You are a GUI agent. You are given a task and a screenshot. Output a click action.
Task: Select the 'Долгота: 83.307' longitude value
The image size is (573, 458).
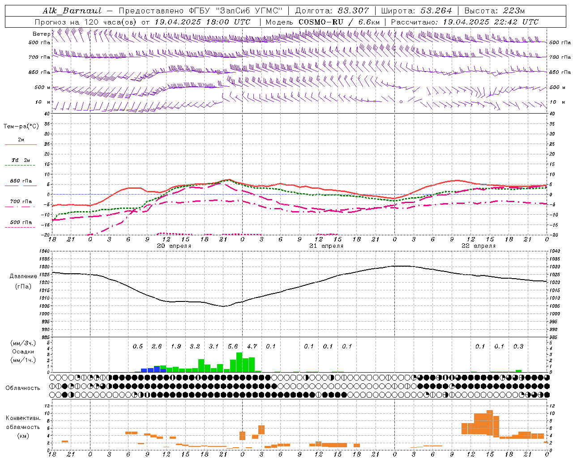(x=332, y=10)
